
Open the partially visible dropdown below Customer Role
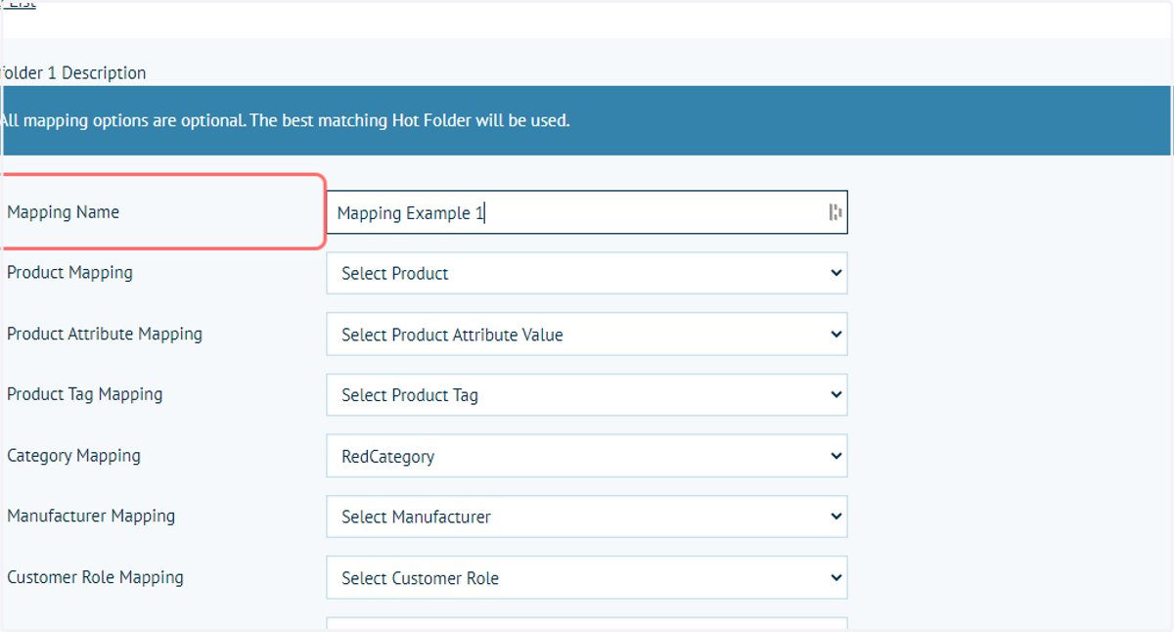[587, 624]
